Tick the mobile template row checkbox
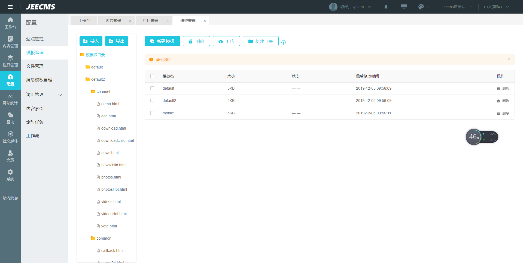 152,113
